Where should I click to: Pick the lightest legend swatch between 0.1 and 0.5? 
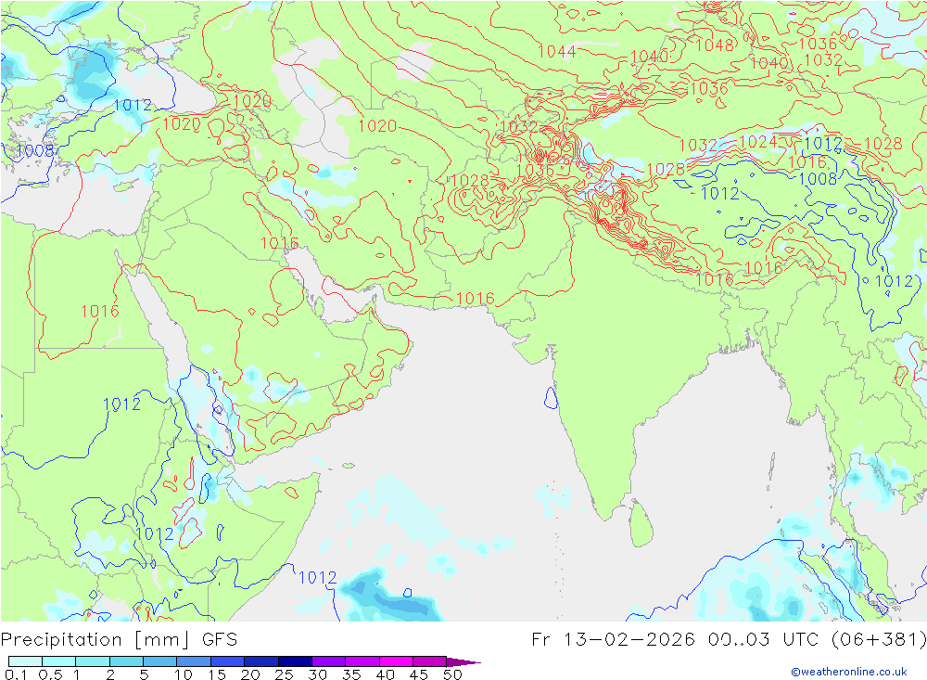(x=25, y=661)
